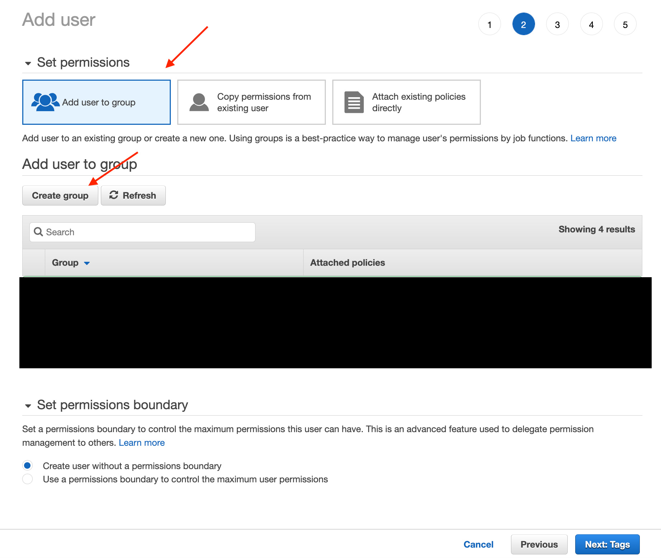661x558 pixels.
Task: Sort by the Group column arrow
Action: click(87, 263)
